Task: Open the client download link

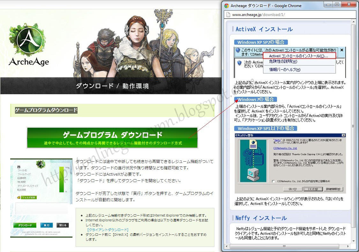Action: click(x=108, y=230)
